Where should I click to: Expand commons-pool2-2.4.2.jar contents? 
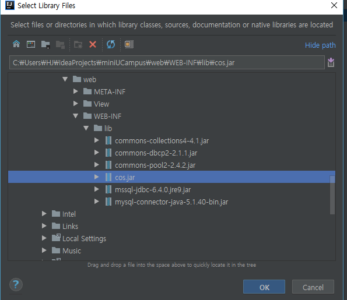tap(96, 165)
